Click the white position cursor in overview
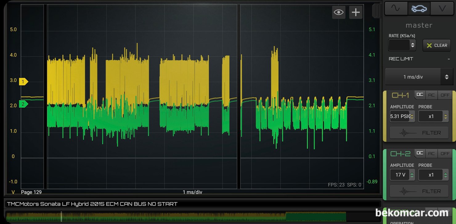 (x=61, y=216)
